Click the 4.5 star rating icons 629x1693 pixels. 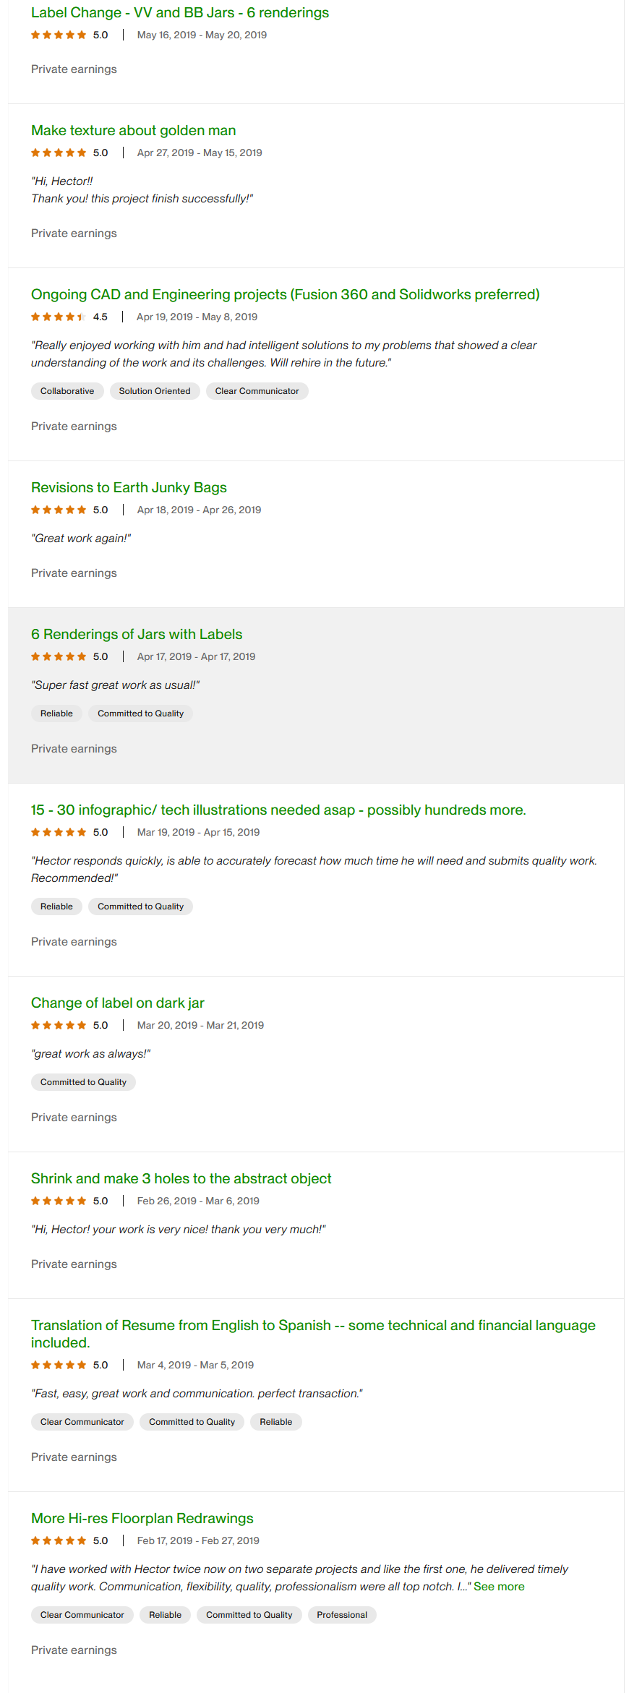click(59, 317)
